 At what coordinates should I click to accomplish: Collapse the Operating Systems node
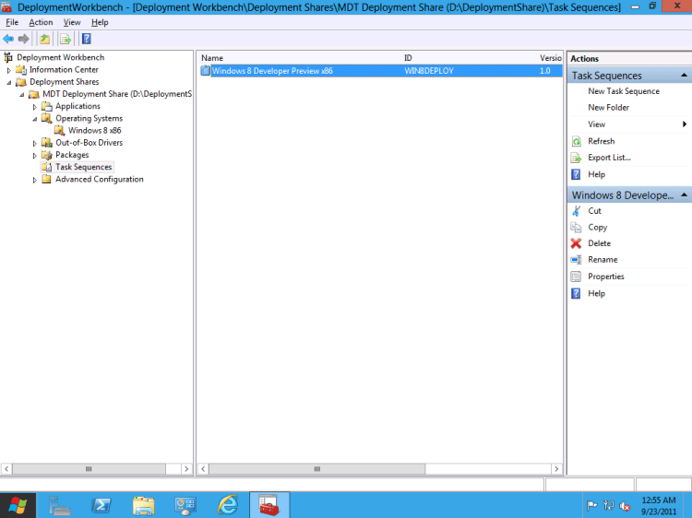click(35, 119)
